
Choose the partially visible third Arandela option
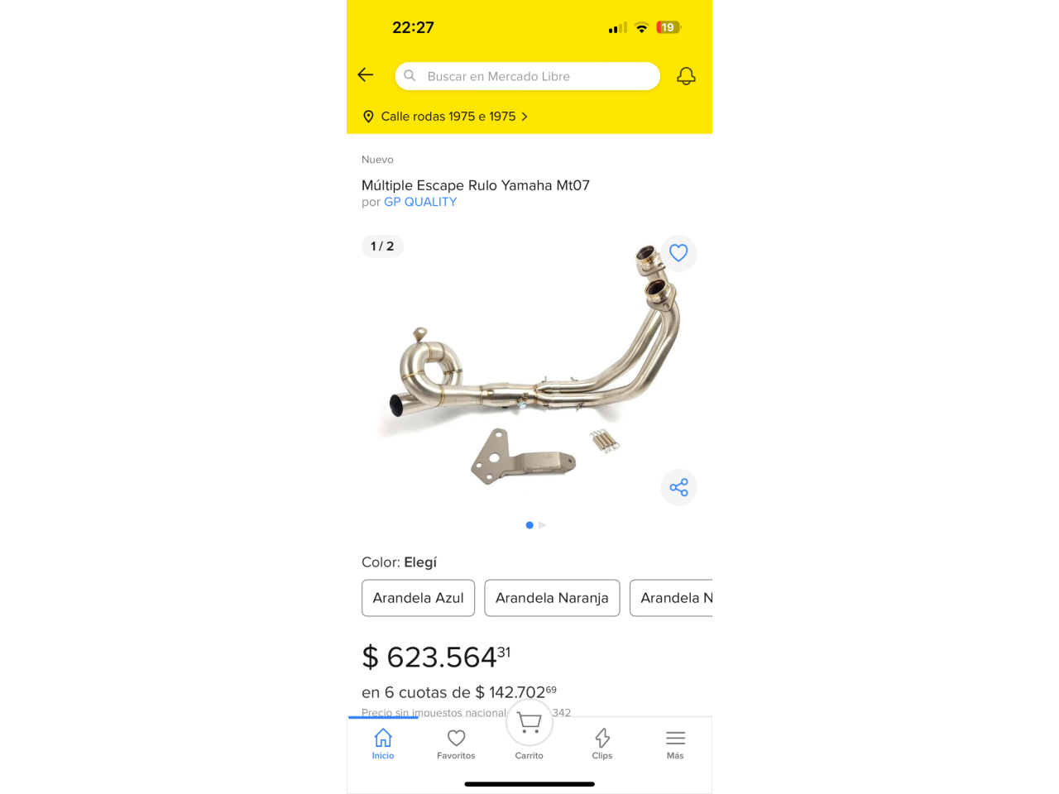671,598
